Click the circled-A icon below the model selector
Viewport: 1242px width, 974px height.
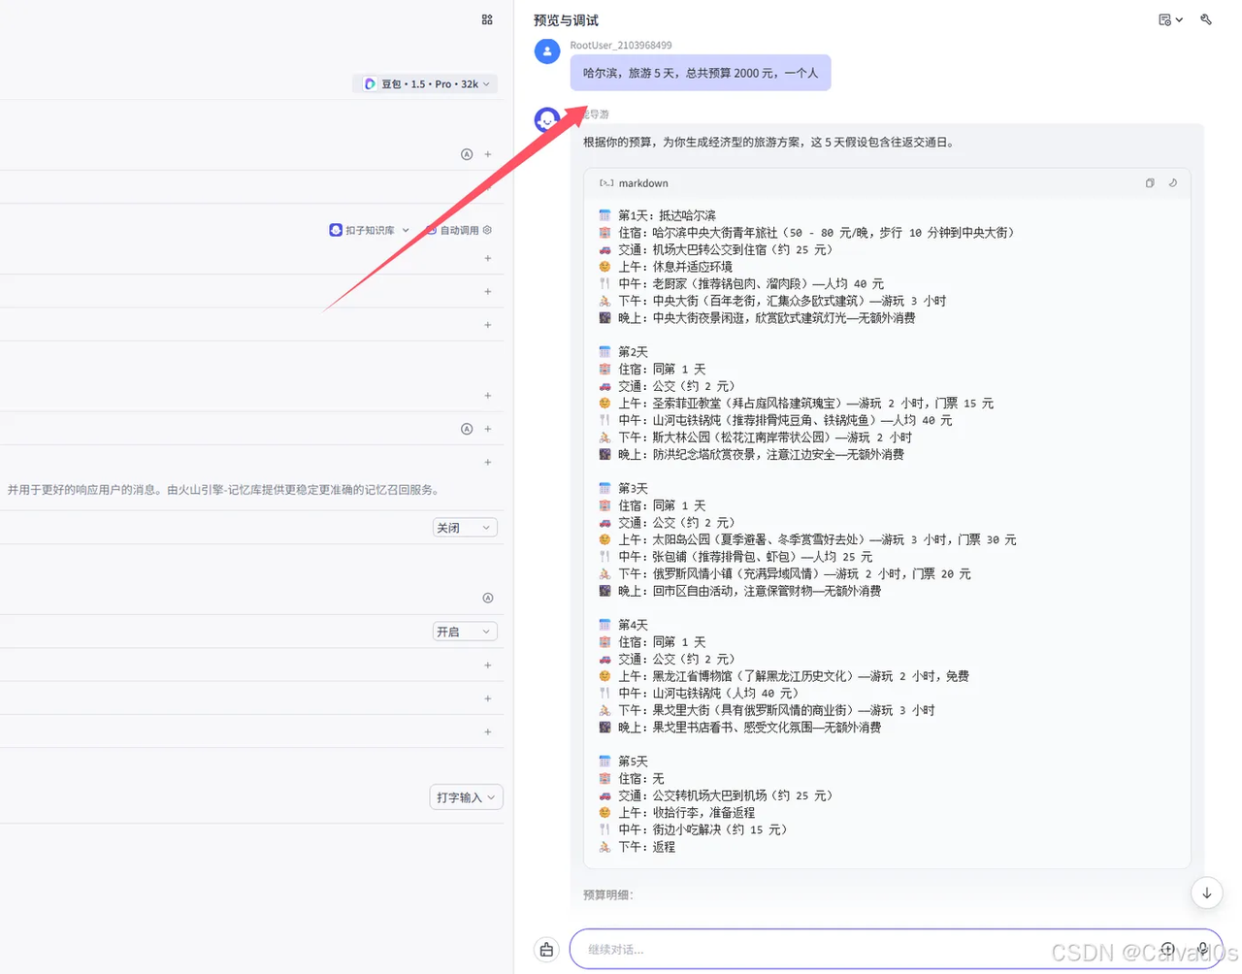pyautogui.click(x=467, y=154)
